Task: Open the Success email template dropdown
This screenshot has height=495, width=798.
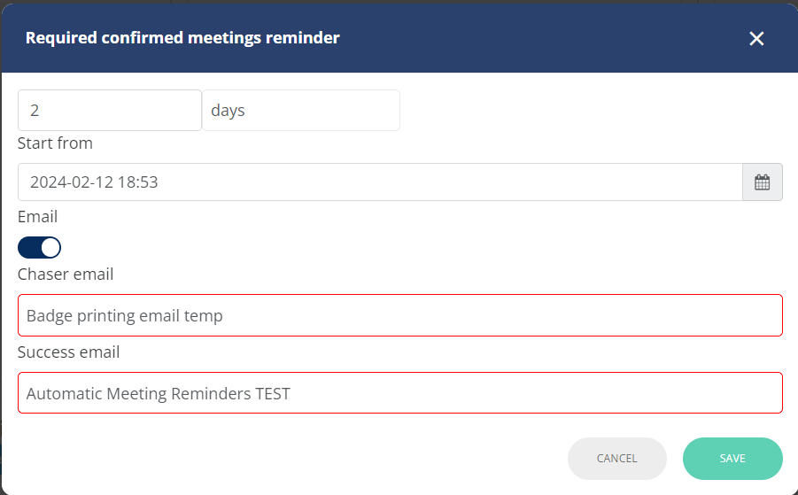Action: [x=400, y=393]
